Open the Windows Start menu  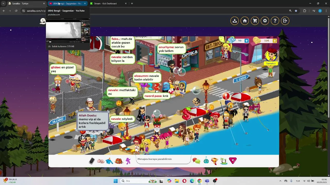tap(115, 181)
